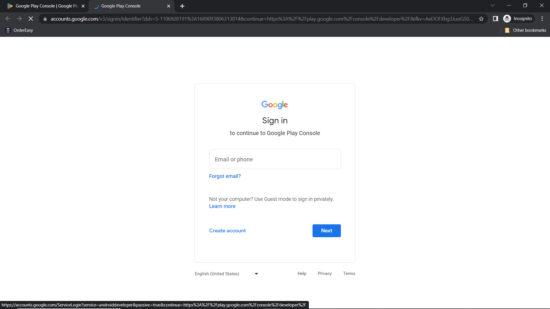This screenshot has height=309, width=550.
Task: Close the second Google Play Console tab
Action: pos(168,6)
